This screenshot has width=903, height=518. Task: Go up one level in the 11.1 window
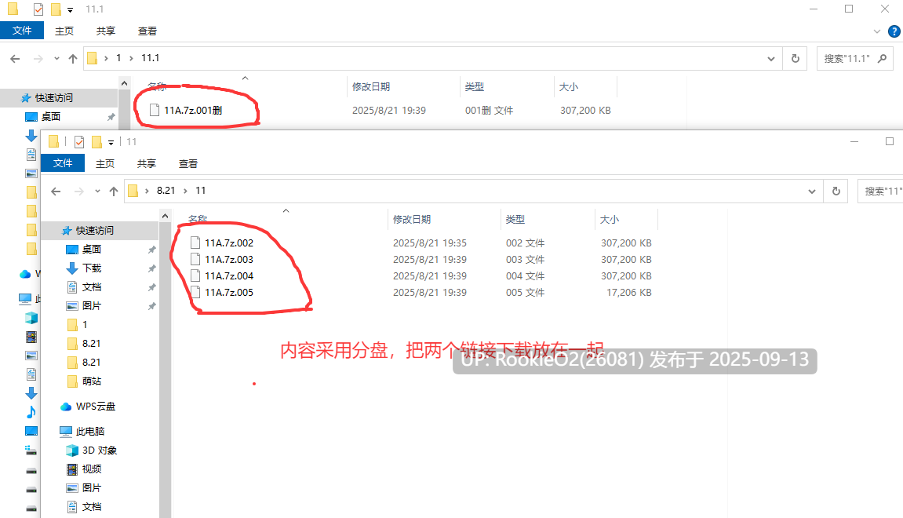click(x=72, y=58)
